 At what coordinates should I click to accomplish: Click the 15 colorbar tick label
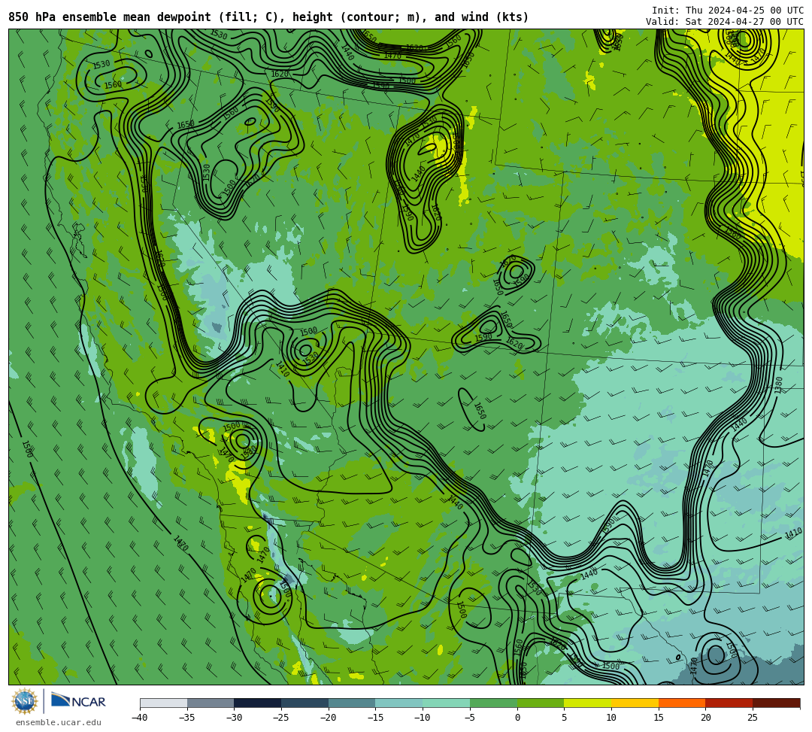pyautogui.click(x=658, y=718)
